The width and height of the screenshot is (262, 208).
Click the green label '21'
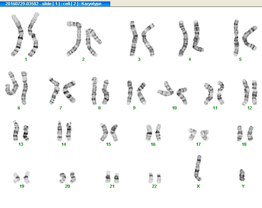(112, 186)
